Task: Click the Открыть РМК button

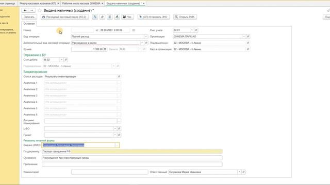Action: (x=185, y=17)
